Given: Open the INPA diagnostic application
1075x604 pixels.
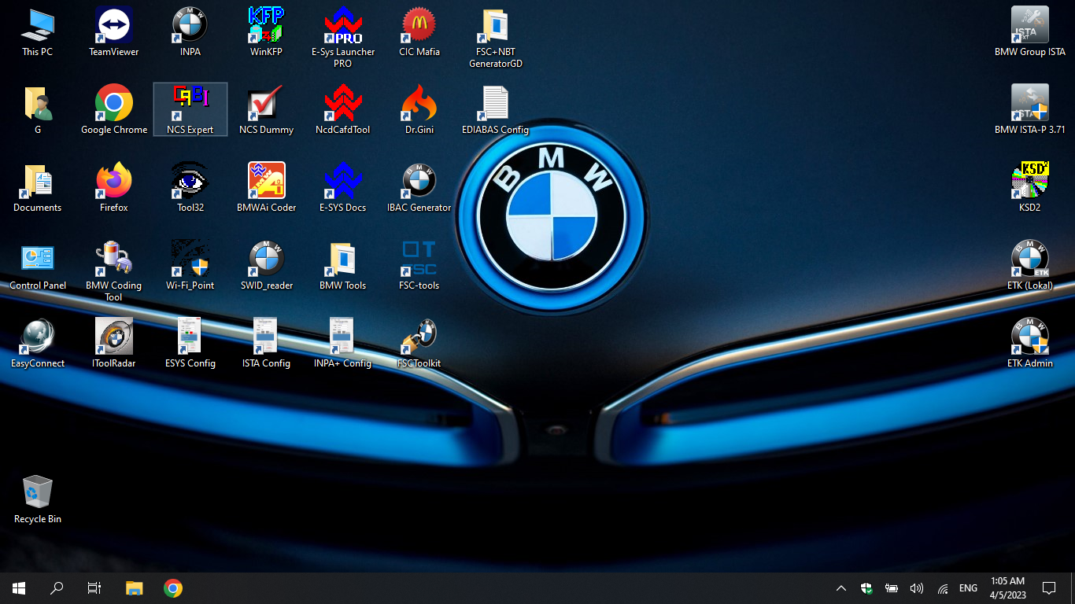Looking at the screenshot, I should pos(190,24).
